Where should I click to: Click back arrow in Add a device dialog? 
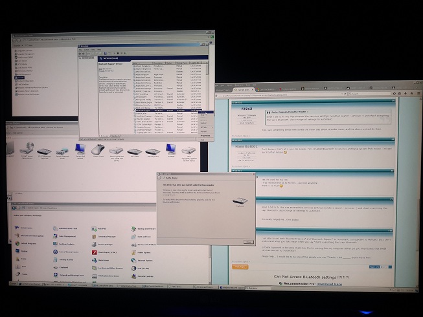pos(159,178)
